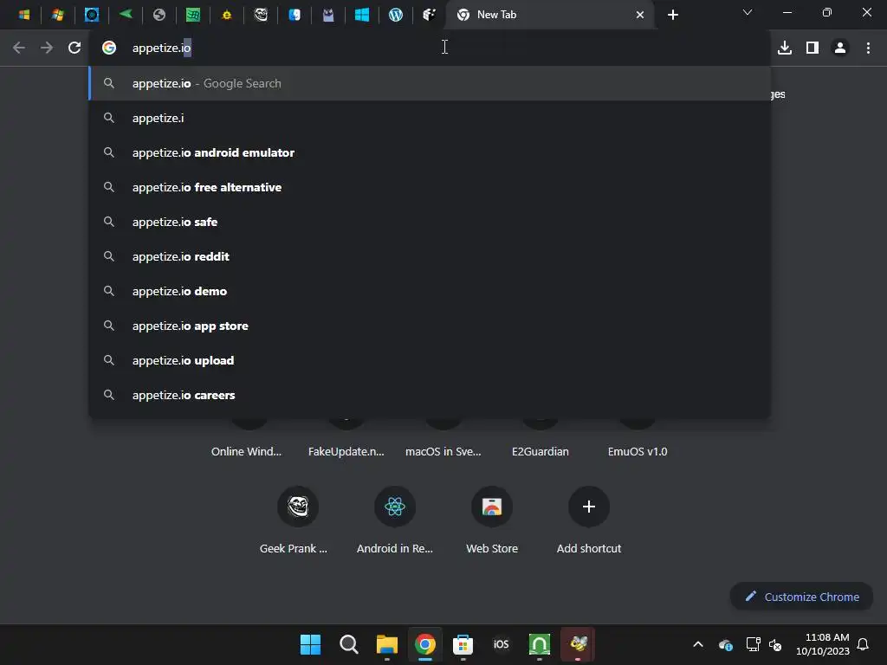887x665 pixels.
Task: Open the green arrow pinned tab
Action: [125, 14]
